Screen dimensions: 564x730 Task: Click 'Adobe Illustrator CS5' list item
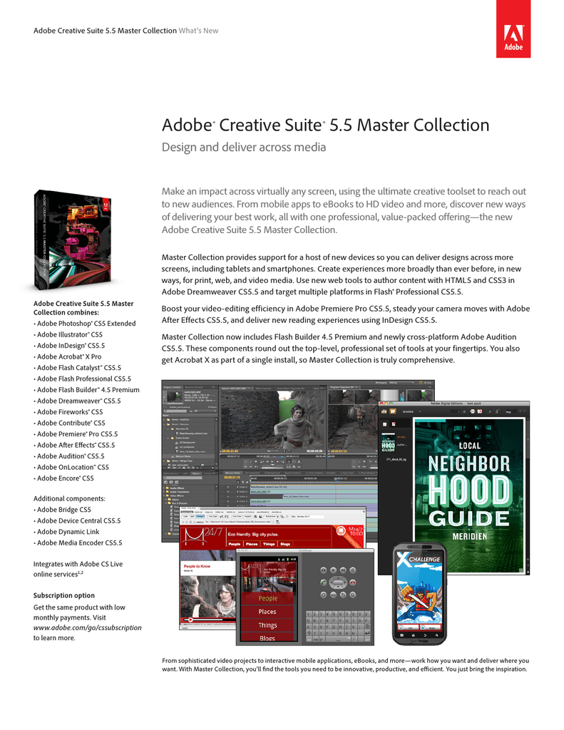coord(70,334)
